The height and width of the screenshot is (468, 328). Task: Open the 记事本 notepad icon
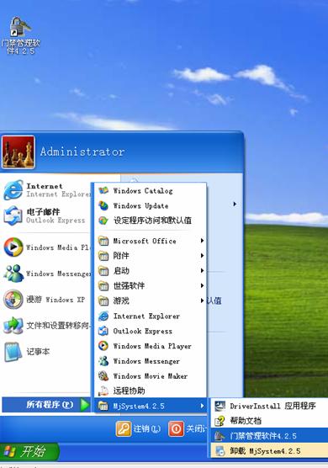click(x=13, y=352)
